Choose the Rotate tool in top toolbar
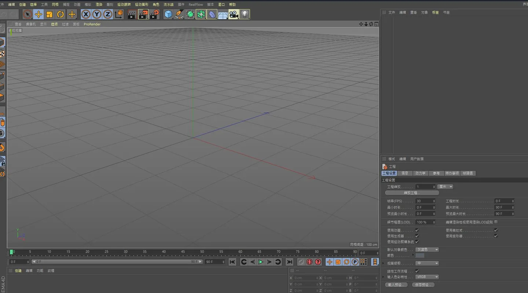528x293 pixels. point(60,14)
